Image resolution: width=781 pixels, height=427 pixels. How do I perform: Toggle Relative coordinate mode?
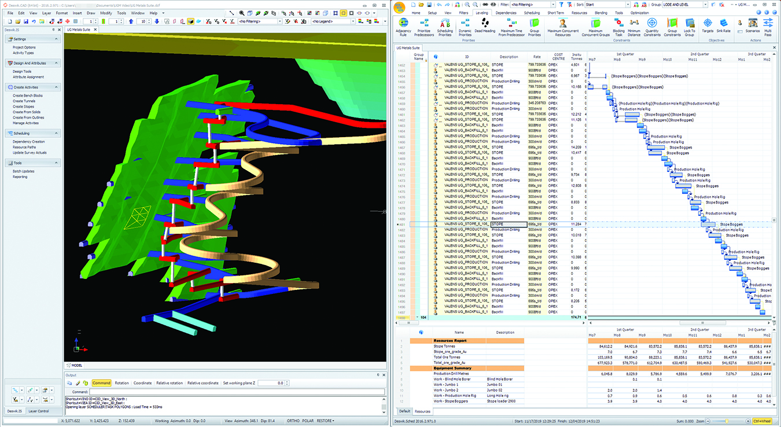click(x=203, y=383)
